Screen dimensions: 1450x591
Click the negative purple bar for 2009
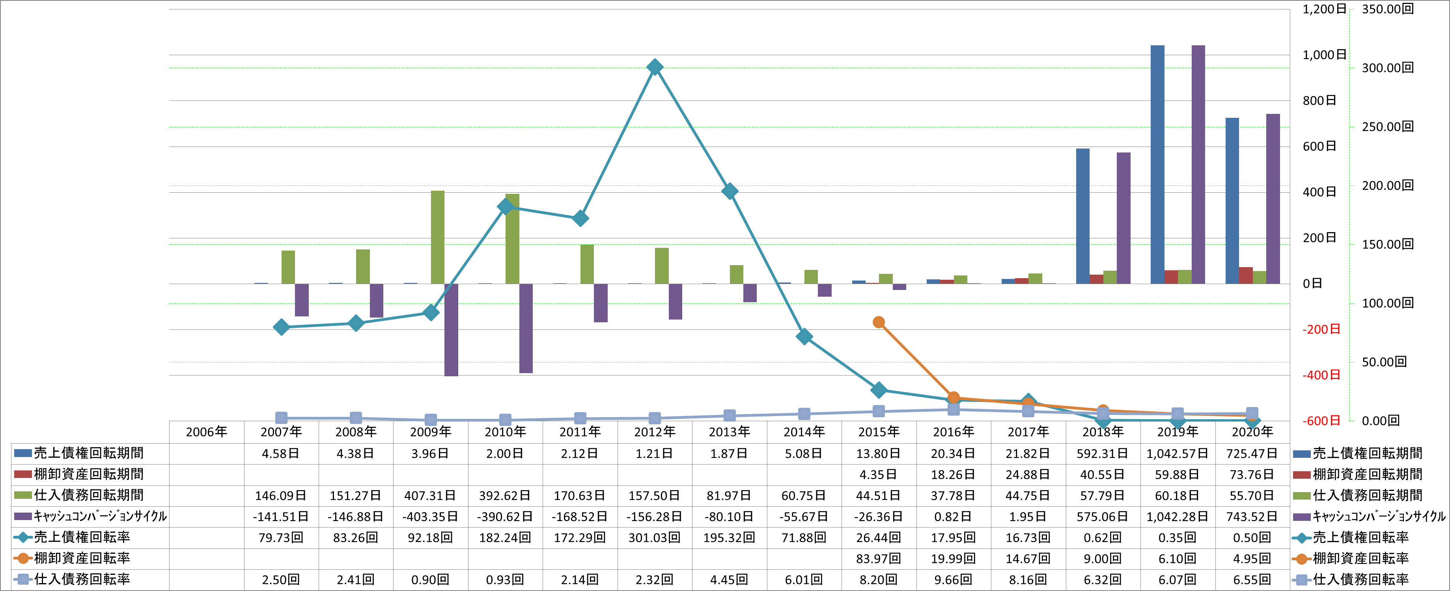(452, 329)
